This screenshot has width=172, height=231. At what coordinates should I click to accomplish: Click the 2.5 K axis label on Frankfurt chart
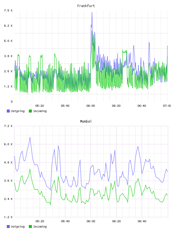[x=8, y=71]
